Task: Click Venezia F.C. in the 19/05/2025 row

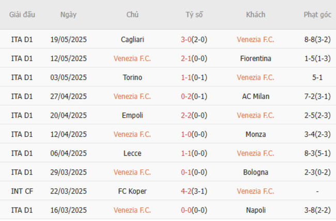Action: point(255,40)
